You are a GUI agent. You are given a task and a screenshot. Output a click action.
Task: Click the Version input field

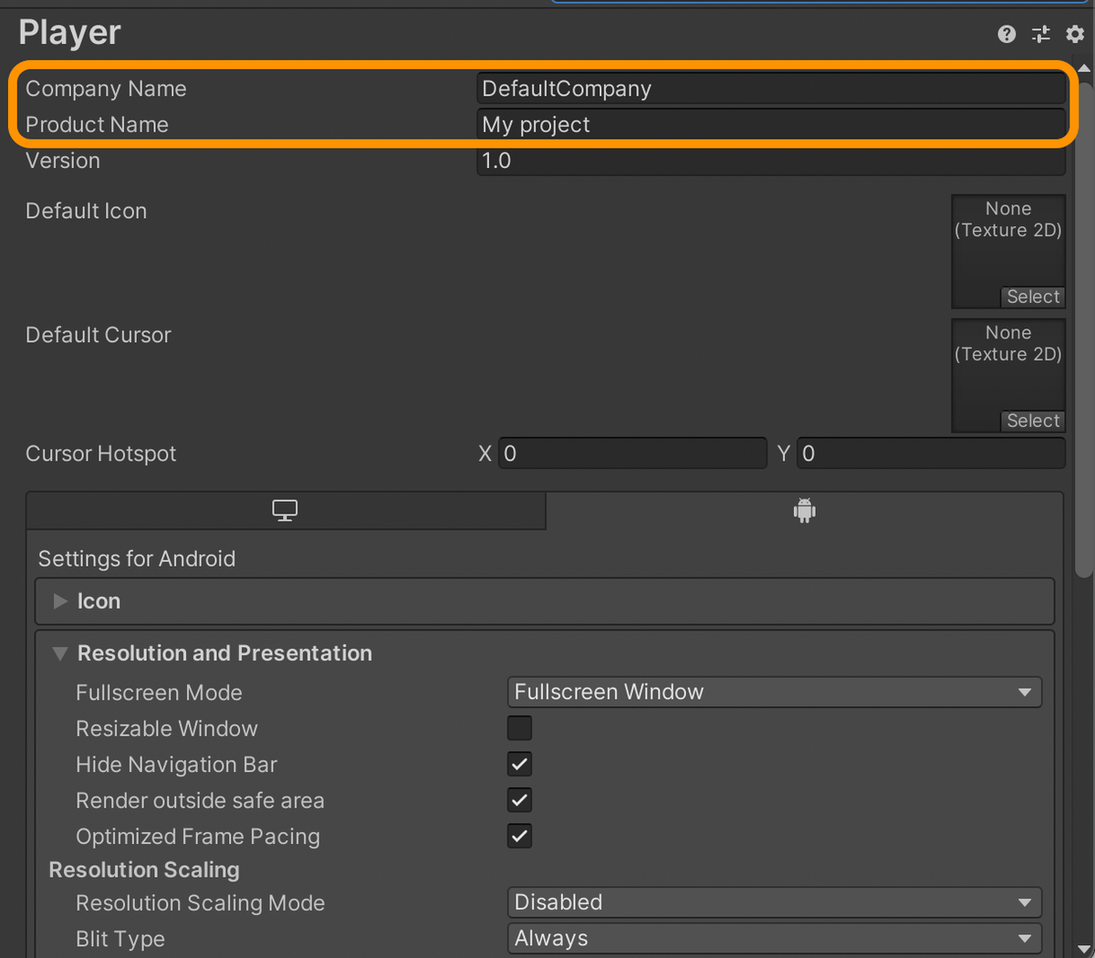(x=771, y=161)
